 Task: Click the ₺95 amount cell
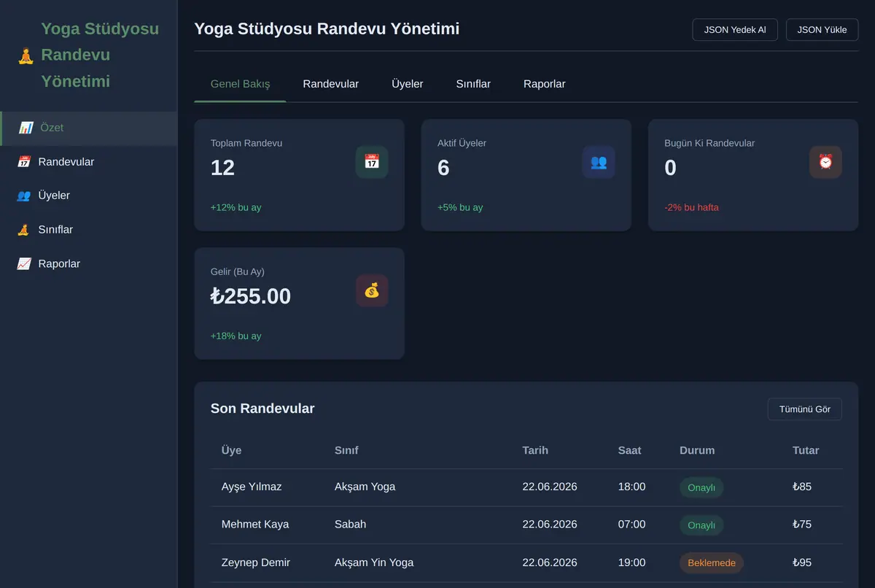[x=802, y=562]
